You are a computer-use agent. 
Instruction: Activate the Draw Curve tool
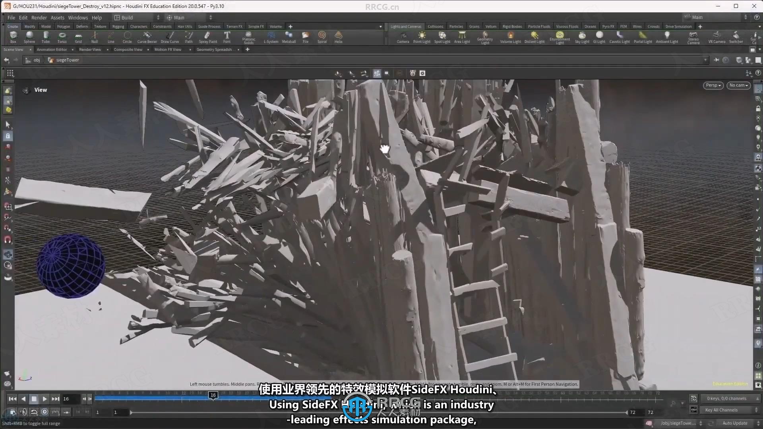click(170, 37)
